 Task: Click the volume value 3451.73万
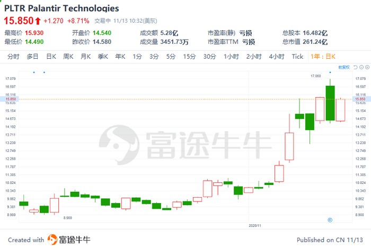(x=174, y=42)
